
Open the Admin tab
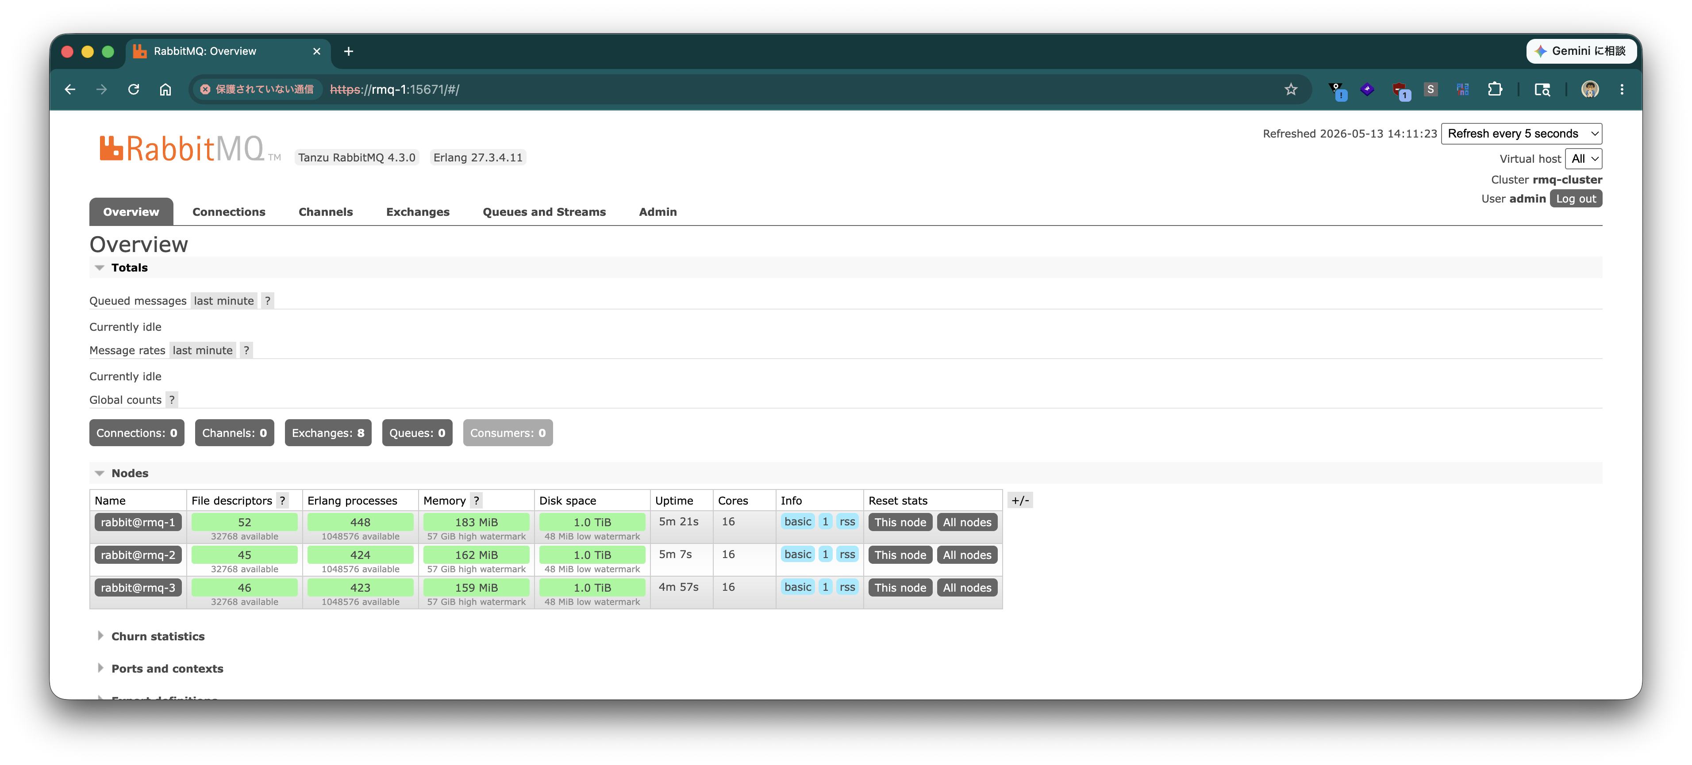tap(658, 211)
